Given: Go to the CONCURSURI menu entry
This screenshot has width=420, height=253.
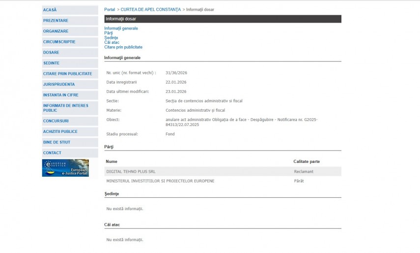Looking at the screenshot, I should [56, 121].
